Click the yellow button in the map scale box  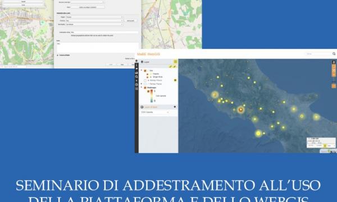point(325,146)
